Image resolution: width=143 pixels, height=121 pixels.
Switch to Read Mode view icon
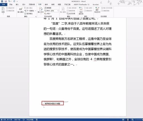[x=123, y=120]
